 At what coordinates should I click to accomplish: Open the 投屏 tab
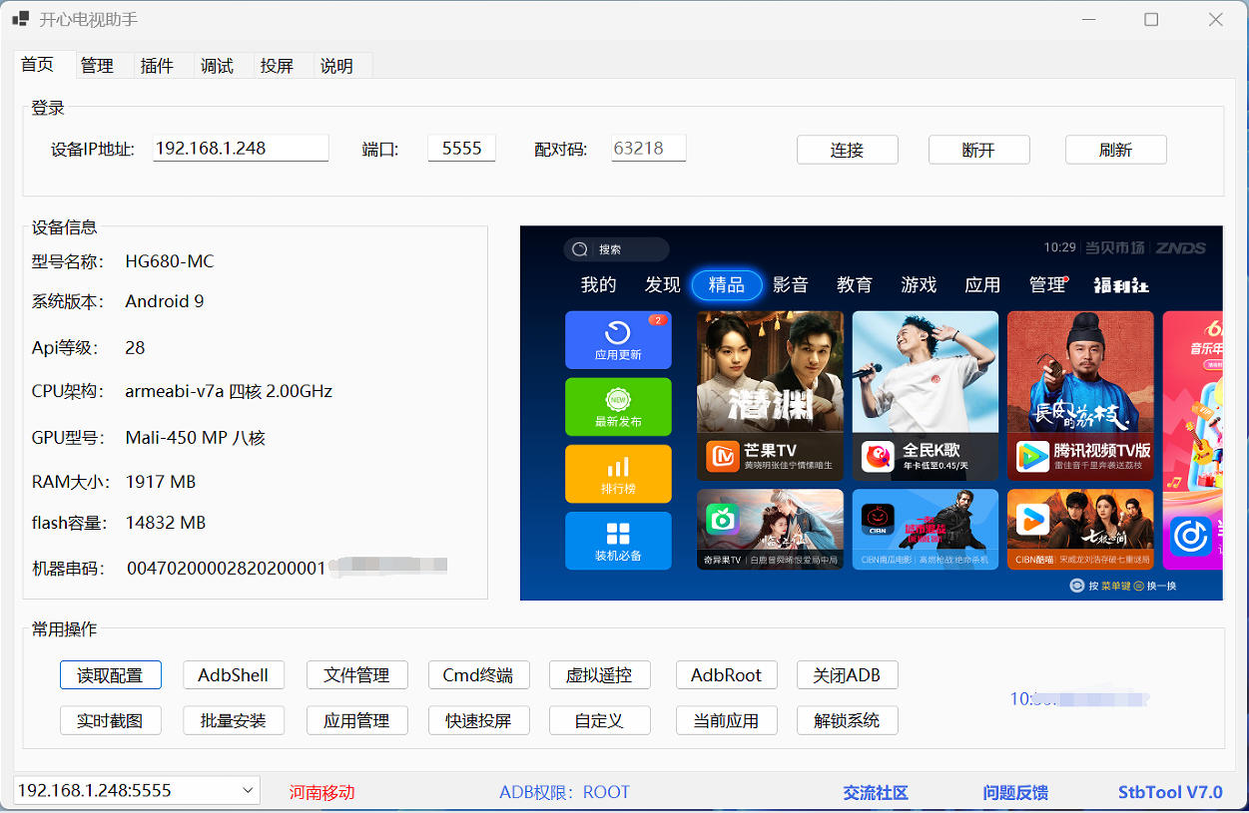pos(277,66)
